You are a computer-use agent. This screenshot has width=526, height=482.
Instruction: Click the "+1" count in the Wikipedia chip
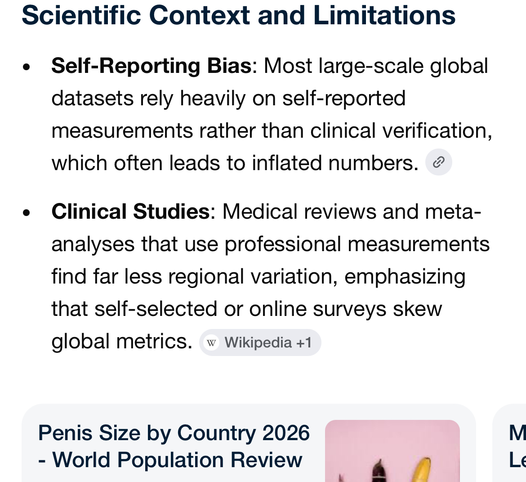click(304, 343)
